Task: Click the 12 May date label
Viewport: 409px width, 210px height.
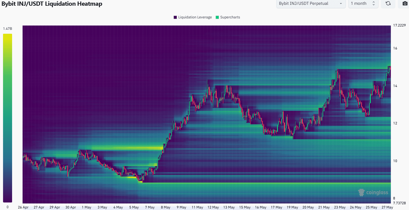Action: click(213, 207)
